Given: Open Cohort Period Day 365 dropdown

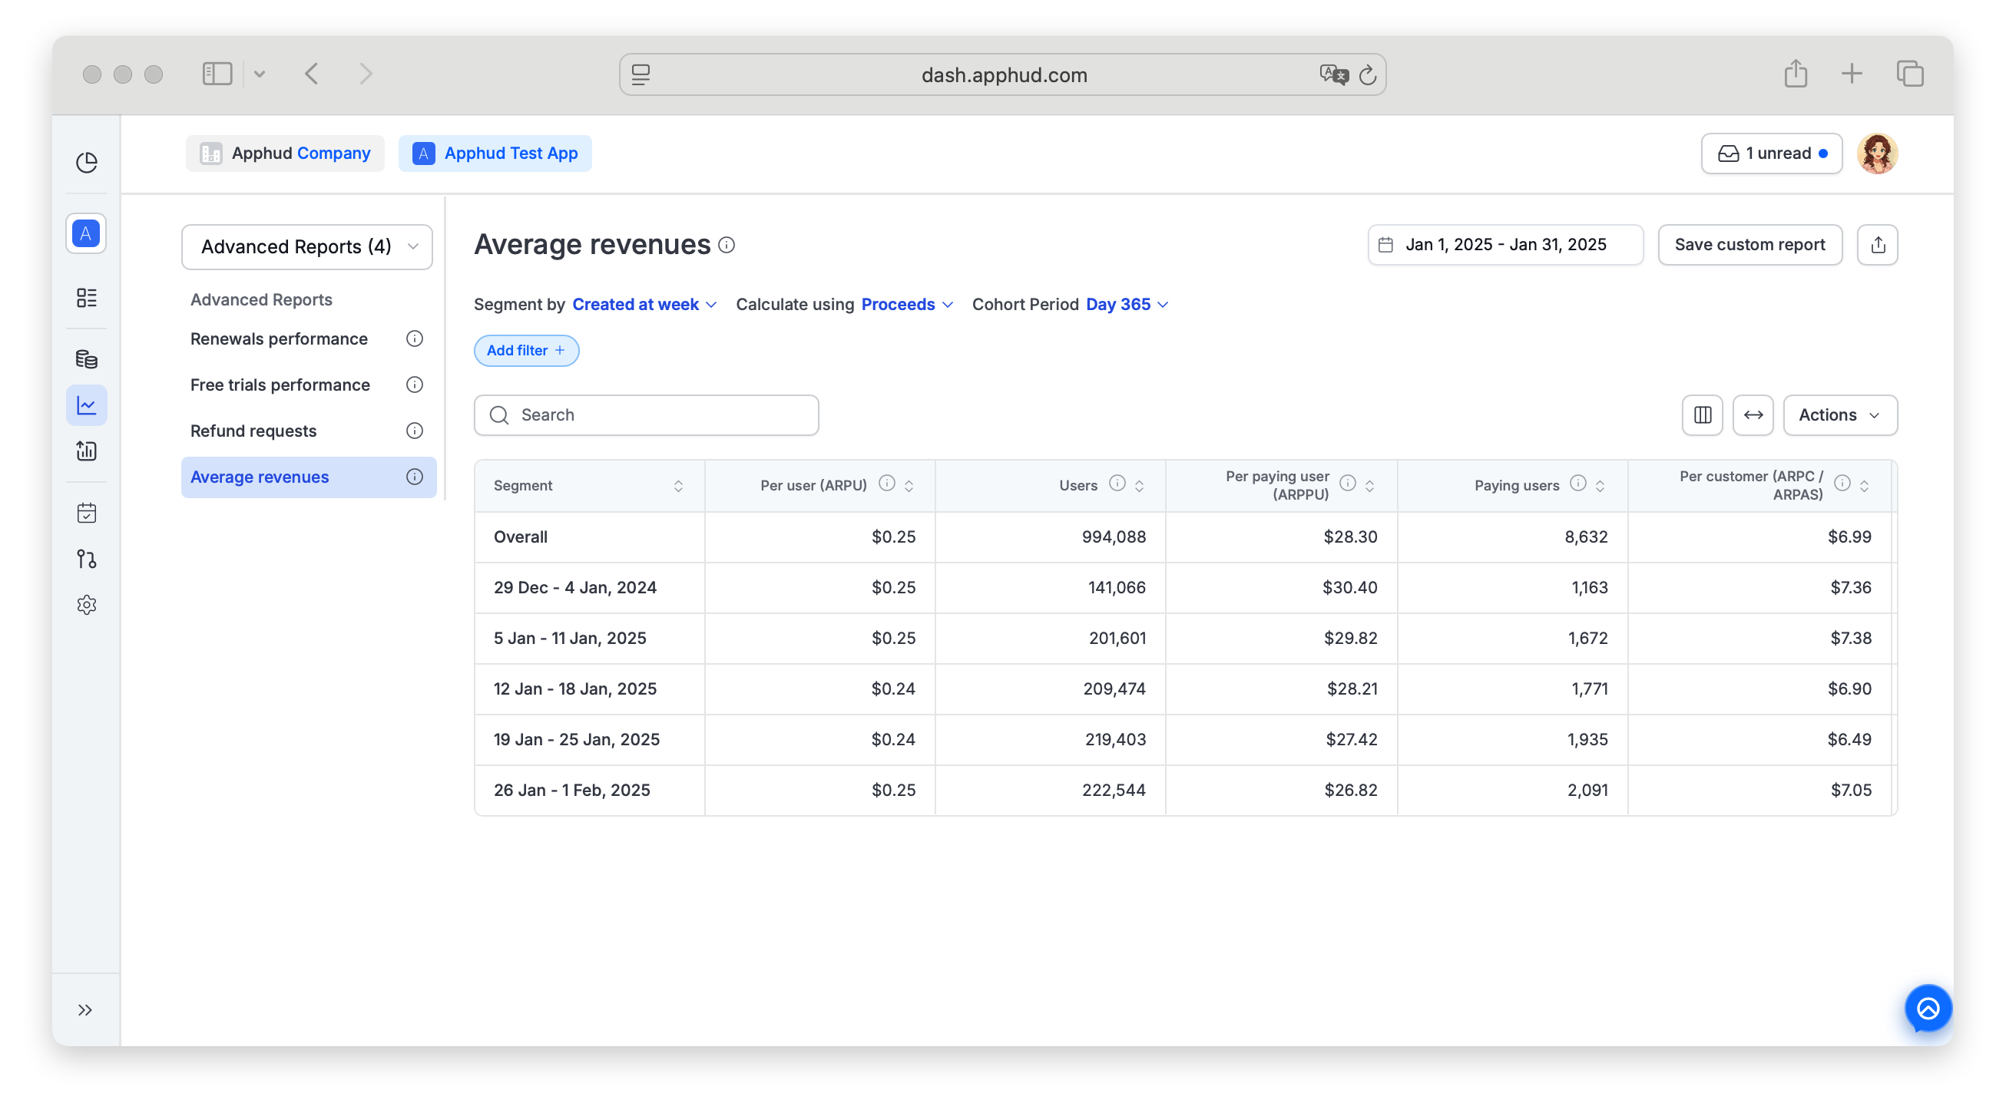Looking at the screenshot, I should pyautogui.click(x=1127, y=304).
